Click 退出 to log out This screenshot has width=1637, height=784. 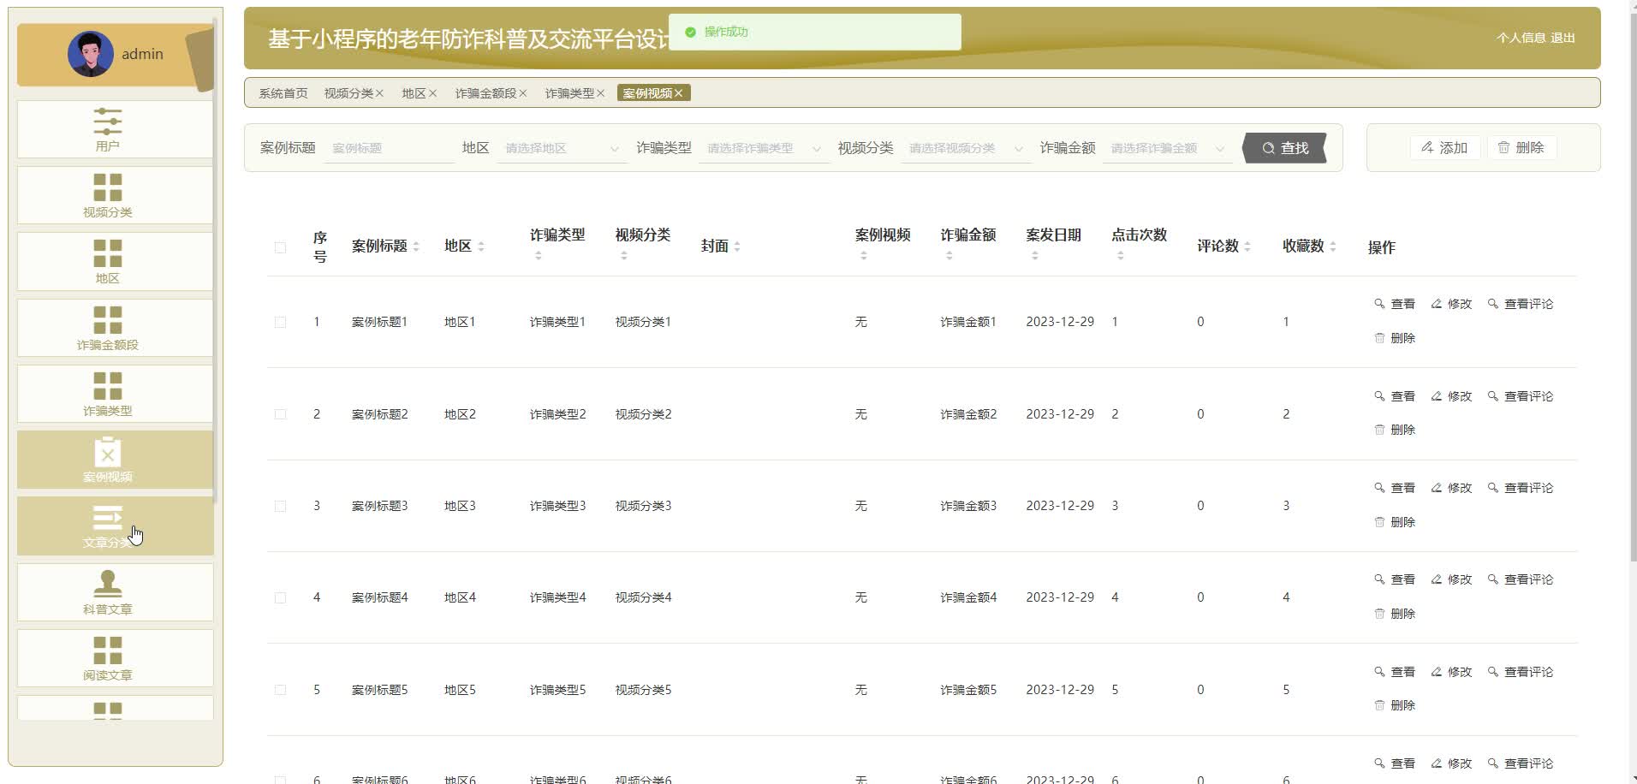pyautogui.click(x=1563, y=38)
